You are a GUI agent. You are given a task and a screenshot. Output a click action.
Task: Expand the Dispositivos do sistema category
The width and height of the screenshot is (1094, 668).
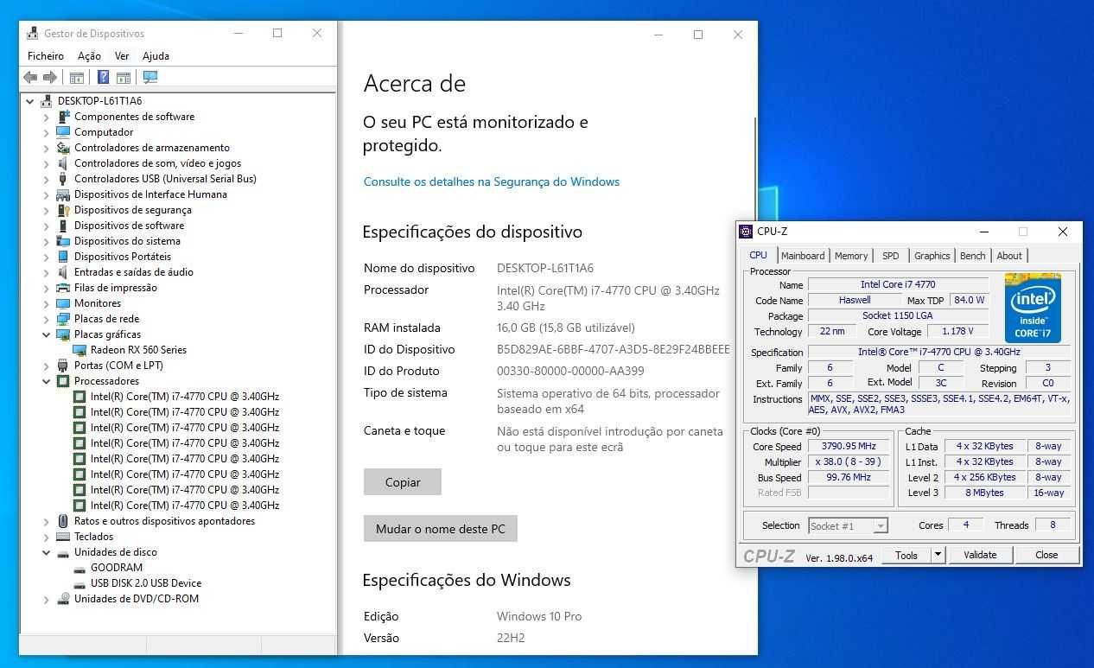click(x=47, y=241)
